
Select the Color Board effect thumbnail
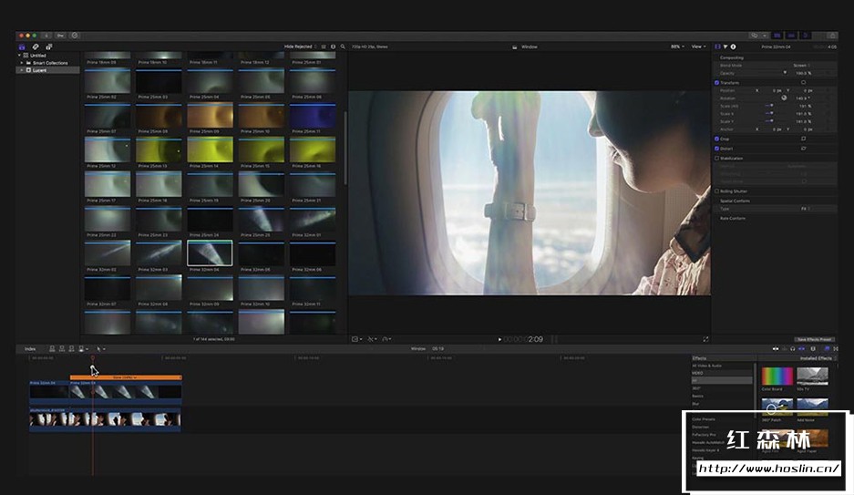point(777,376)
